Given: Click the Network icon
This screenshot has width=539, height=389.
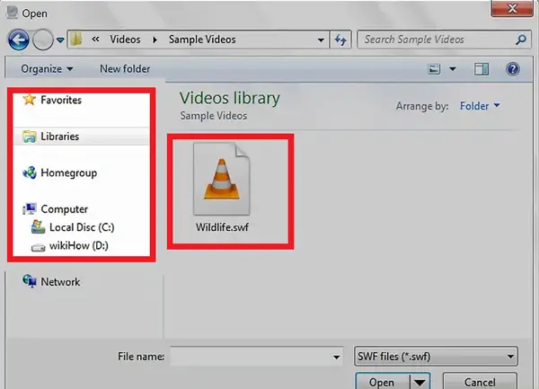Looking at the screenshot, I should [30, 281].
